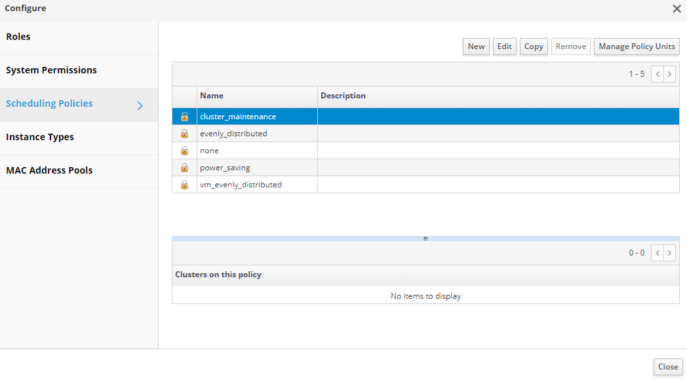Screen dimensions: 687x380
Task: Click the lock icon beside vm_evenly_distributed
Action: pos(184,185)
